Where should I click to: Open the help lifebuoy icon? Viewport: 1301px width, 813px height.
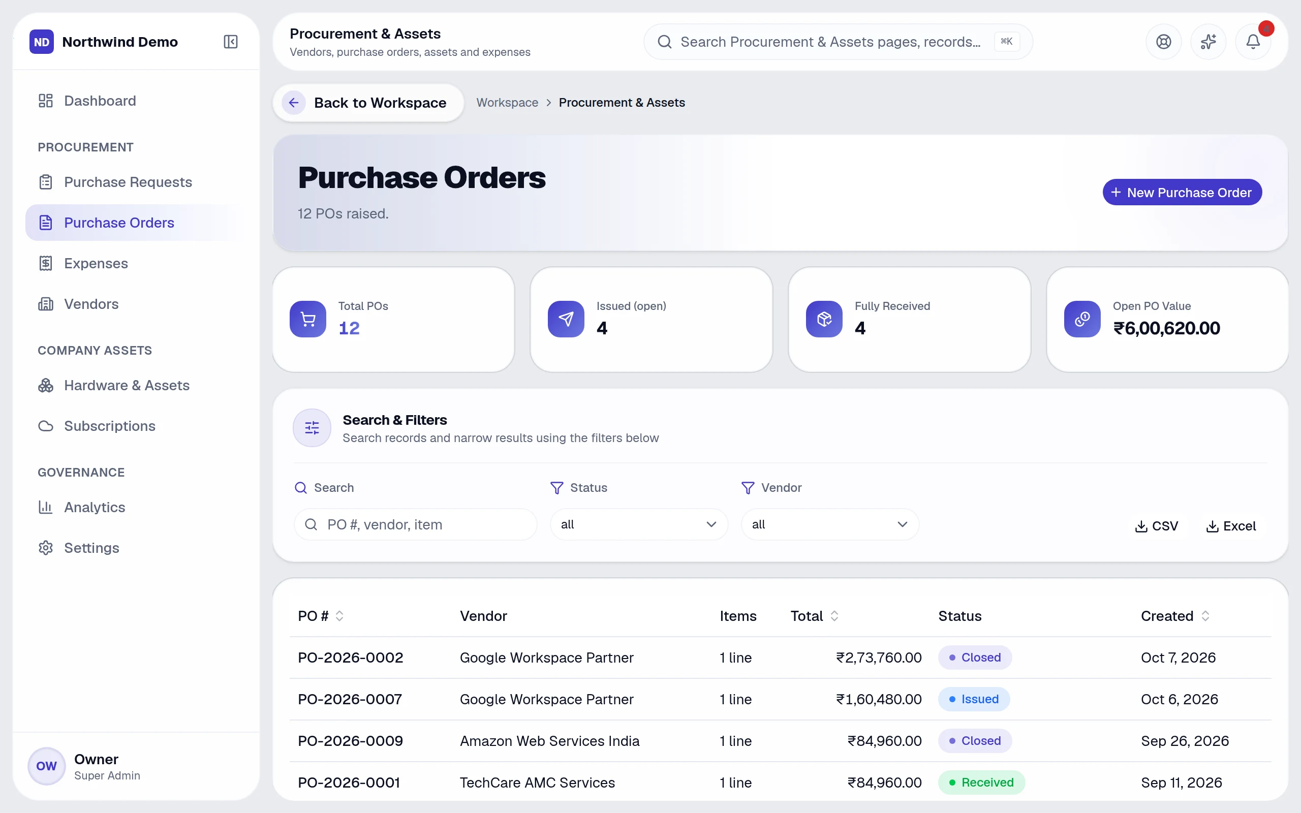point(1163,41)
